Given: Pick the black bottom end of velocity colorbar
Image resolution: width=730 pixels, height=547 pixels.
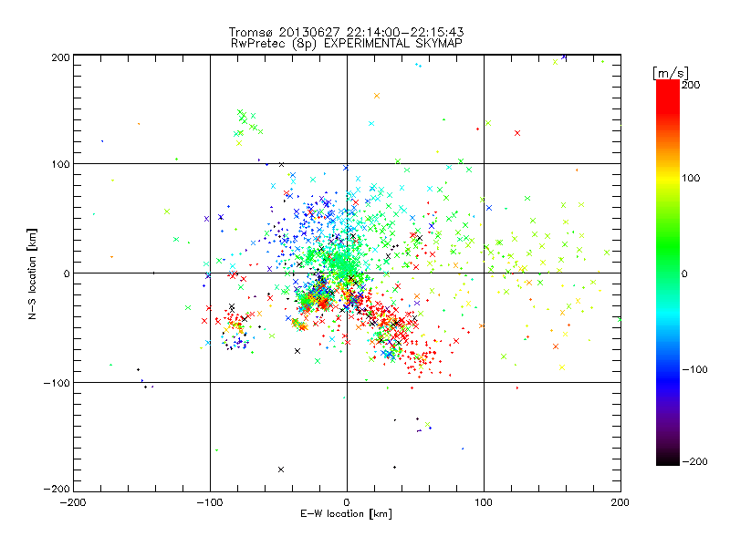Looking at the screenshot, I should click(668, 460).
